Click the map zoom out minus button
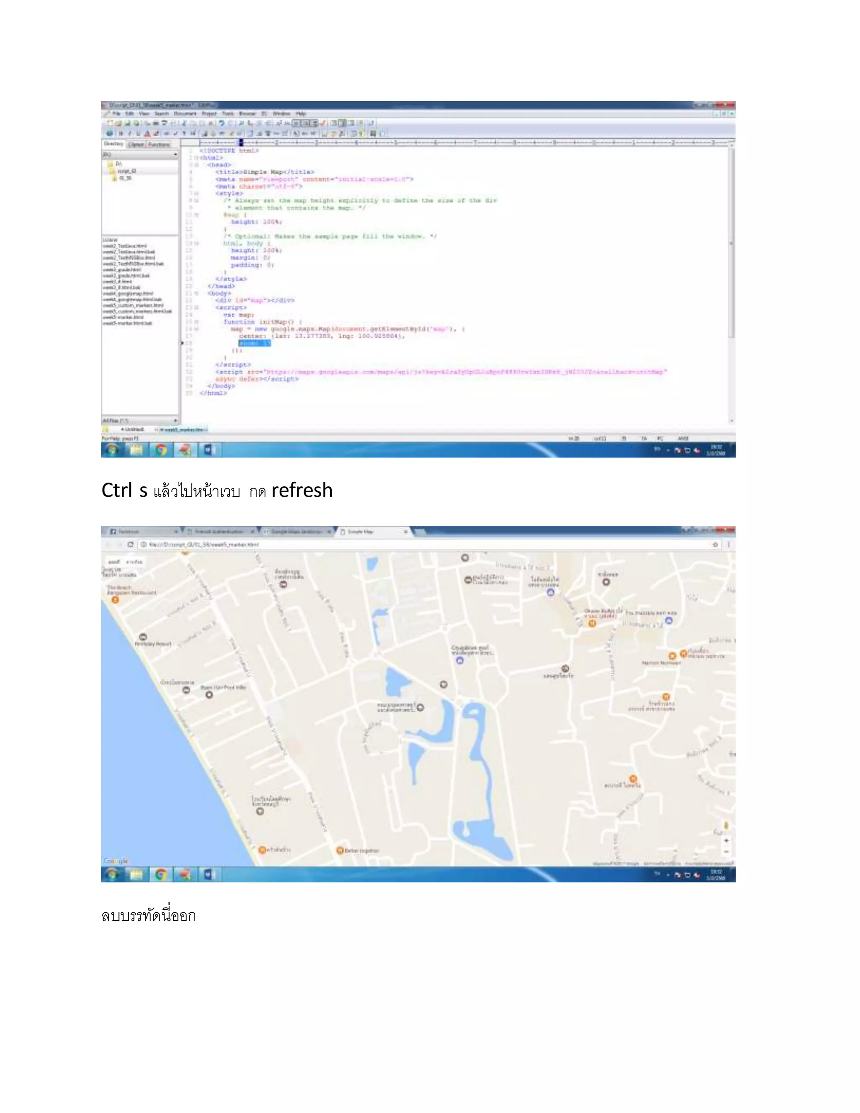This screenshot has width=860, height=1113. pos(726,852)
